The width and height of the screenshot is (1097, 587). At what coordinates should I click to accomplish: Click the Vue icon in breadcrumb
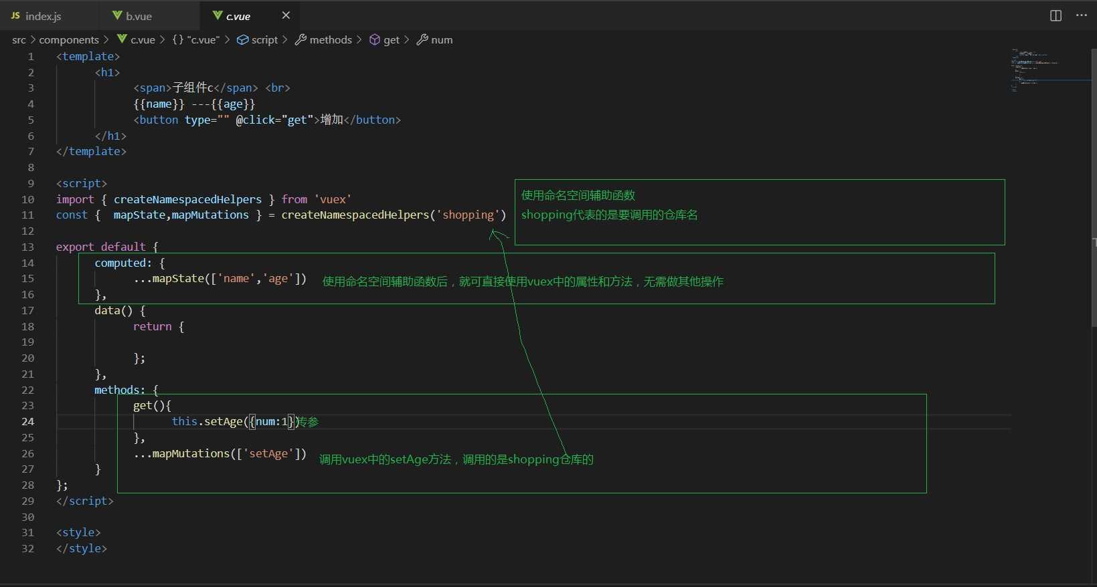click(x=122, y=39)
